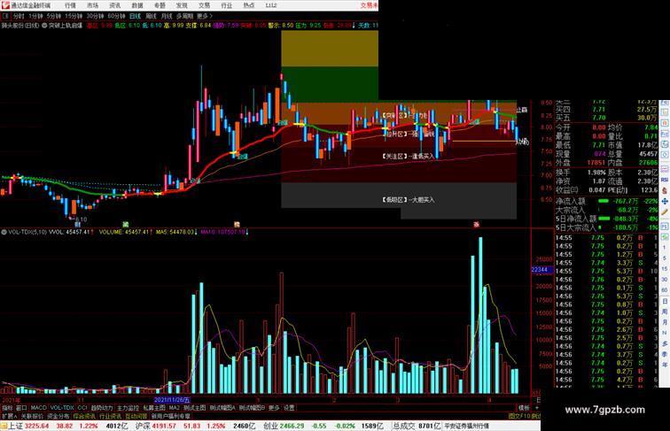Open the 多周期 multi-period view
Viewport: 670px width, 431px height.
point(184,16)
